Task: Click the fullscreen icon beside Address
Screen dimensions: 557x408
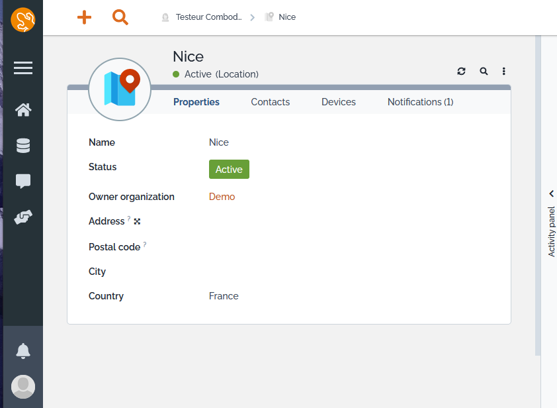Action: click(137, 221)
